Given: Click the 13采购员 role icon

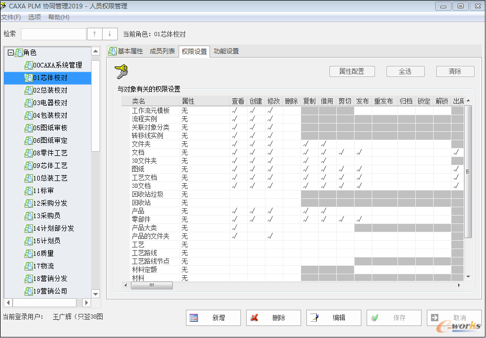Looking at the screenshot, I should (28, 216).
